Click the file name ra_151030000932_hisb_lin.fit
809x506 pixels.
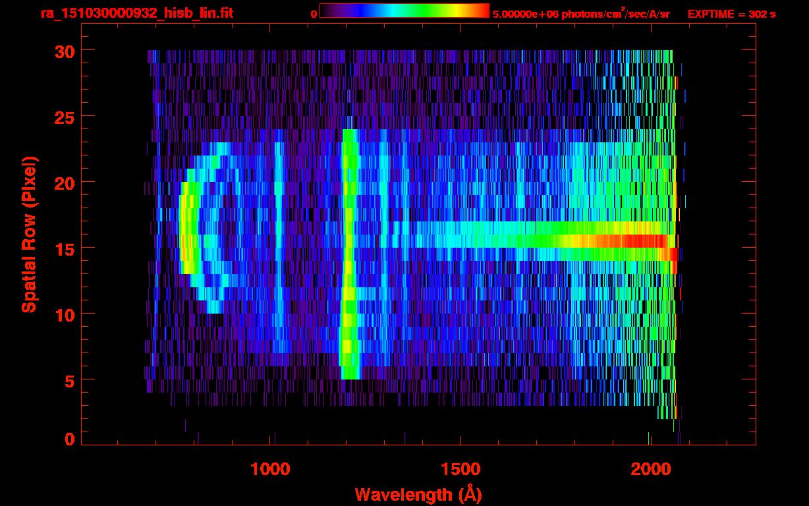click(136, 13)
